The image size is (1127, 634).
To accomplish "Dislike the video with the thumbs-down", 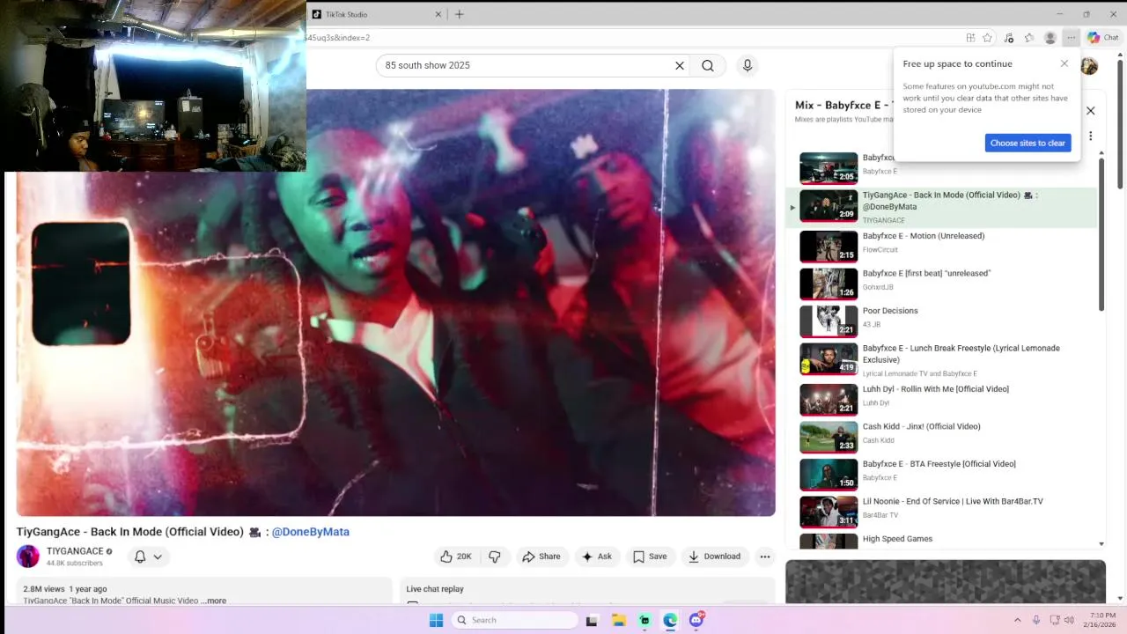I will (x=495, y=557).
